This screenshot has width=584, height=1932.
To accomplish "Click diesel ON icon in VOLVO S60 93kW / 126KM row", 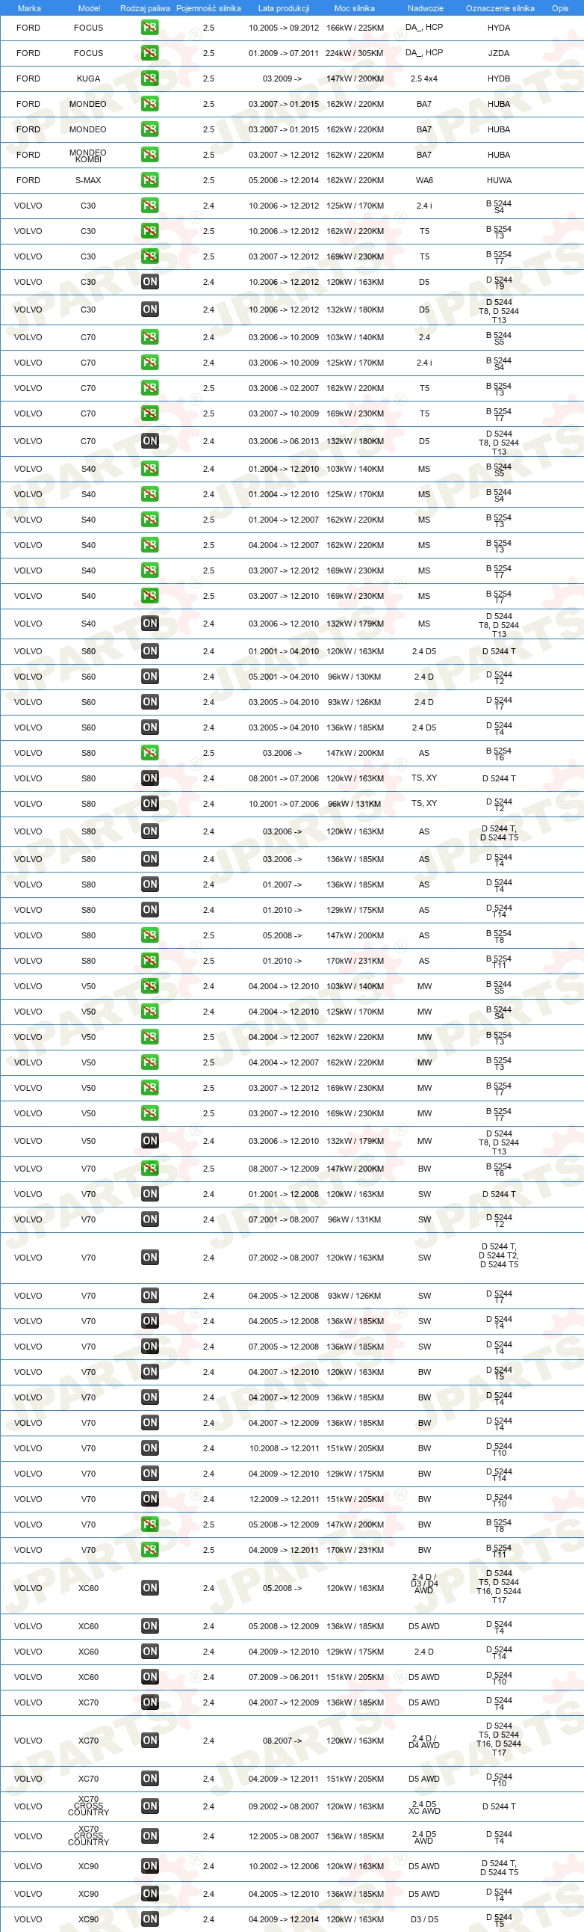I will tap(150, 702).
